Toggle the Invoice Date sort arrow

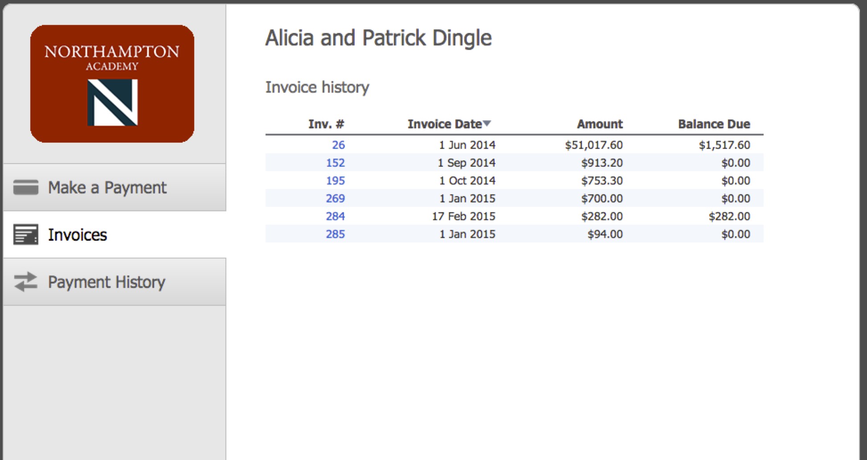[487, 123]
